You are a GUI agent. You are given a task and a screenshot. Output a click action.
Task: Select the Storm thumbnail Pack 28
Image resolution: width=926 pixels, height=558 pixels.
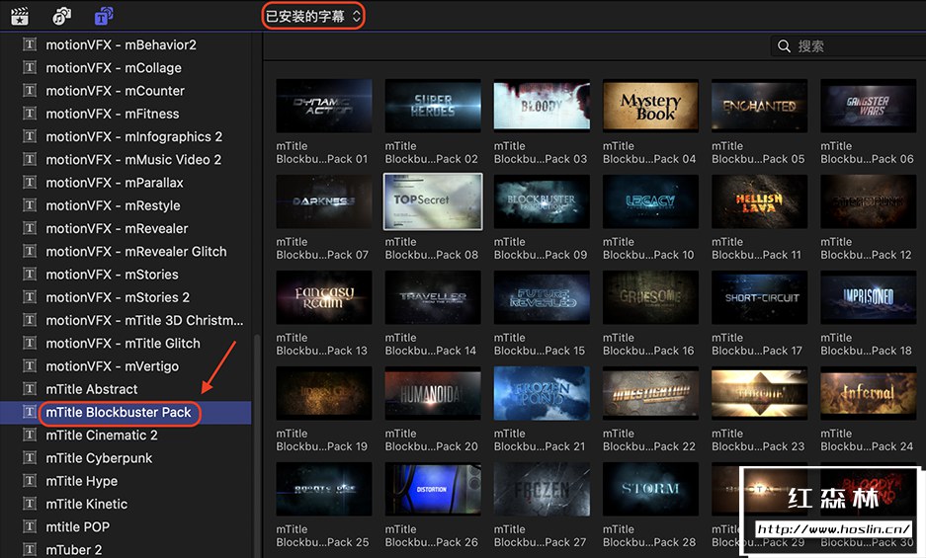(x=650, y=489)
